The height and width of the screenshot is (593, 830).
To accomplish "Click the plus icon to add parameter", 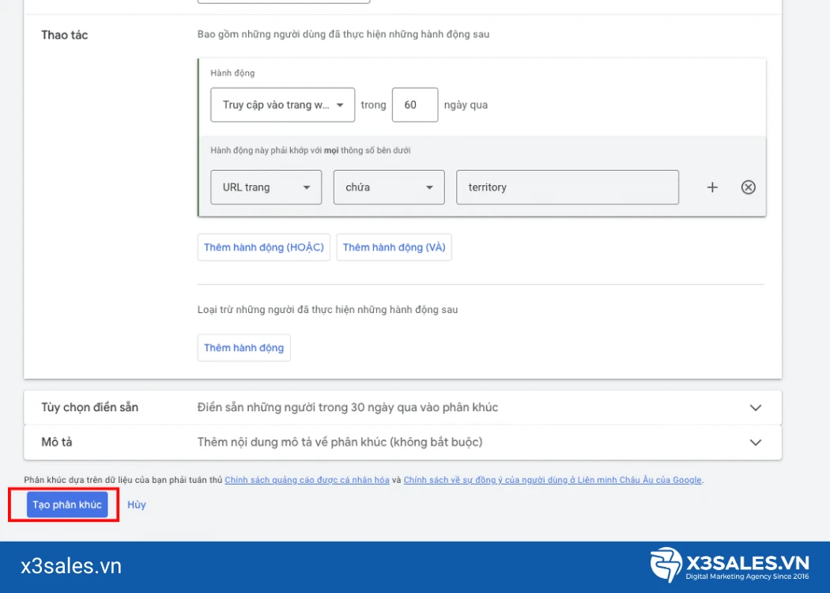I will (712, 187).
